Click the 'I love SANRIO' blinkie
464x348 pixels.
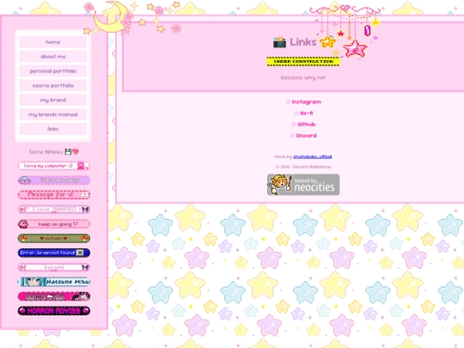54,209
